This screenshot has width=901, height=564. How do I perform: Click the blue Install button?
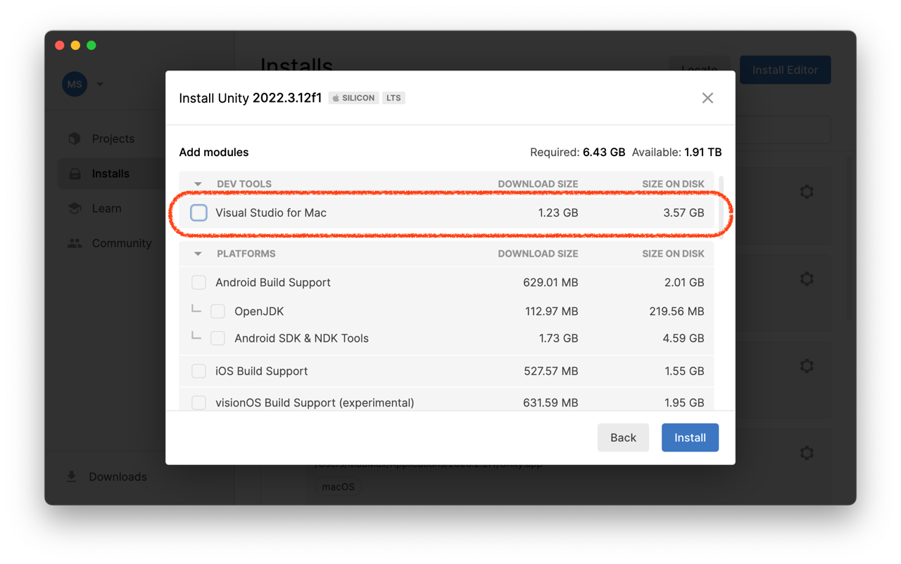[690, 437]
